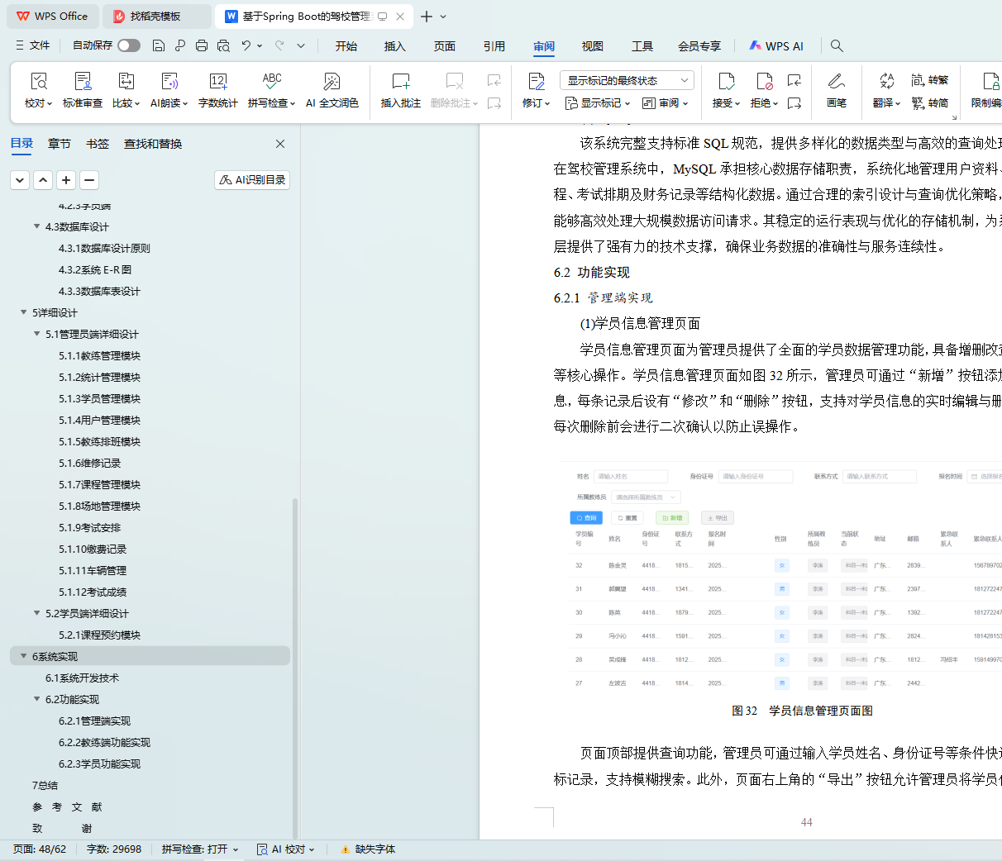
Task: Jump to 7总结 in the outline
Action: tap(45, 786)
